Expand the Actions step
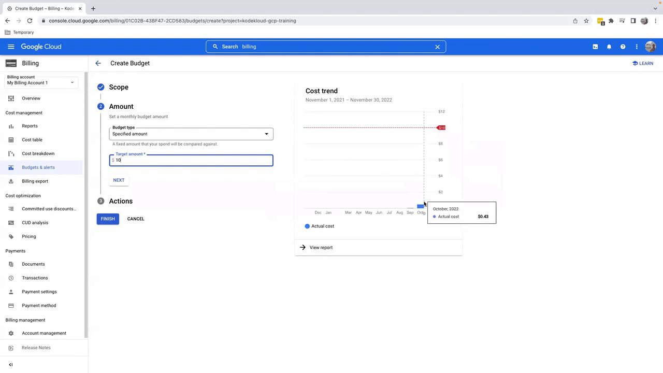The image size is (663, 373). pyautogui.click(x=121, y=201)
